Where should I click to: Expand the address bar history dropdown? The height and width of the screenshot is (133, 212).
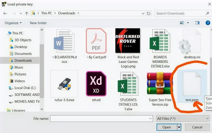143,13
